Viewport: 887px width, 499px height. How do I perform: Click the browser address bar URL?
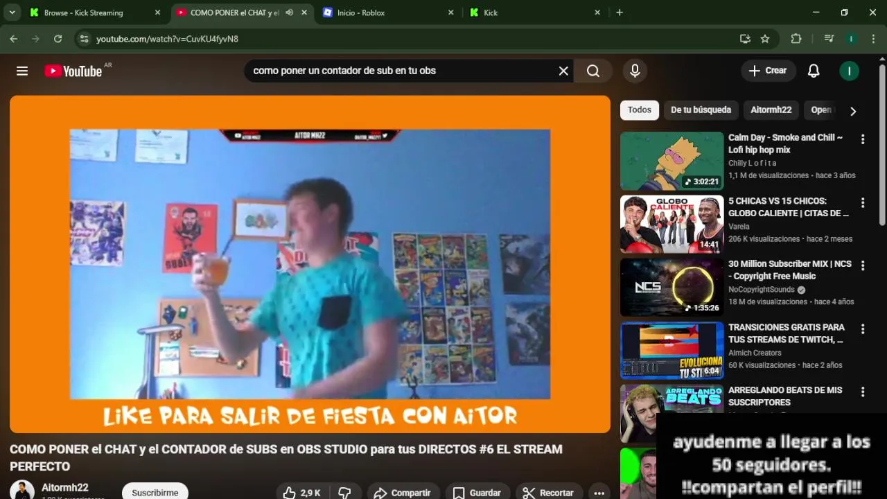168,39
